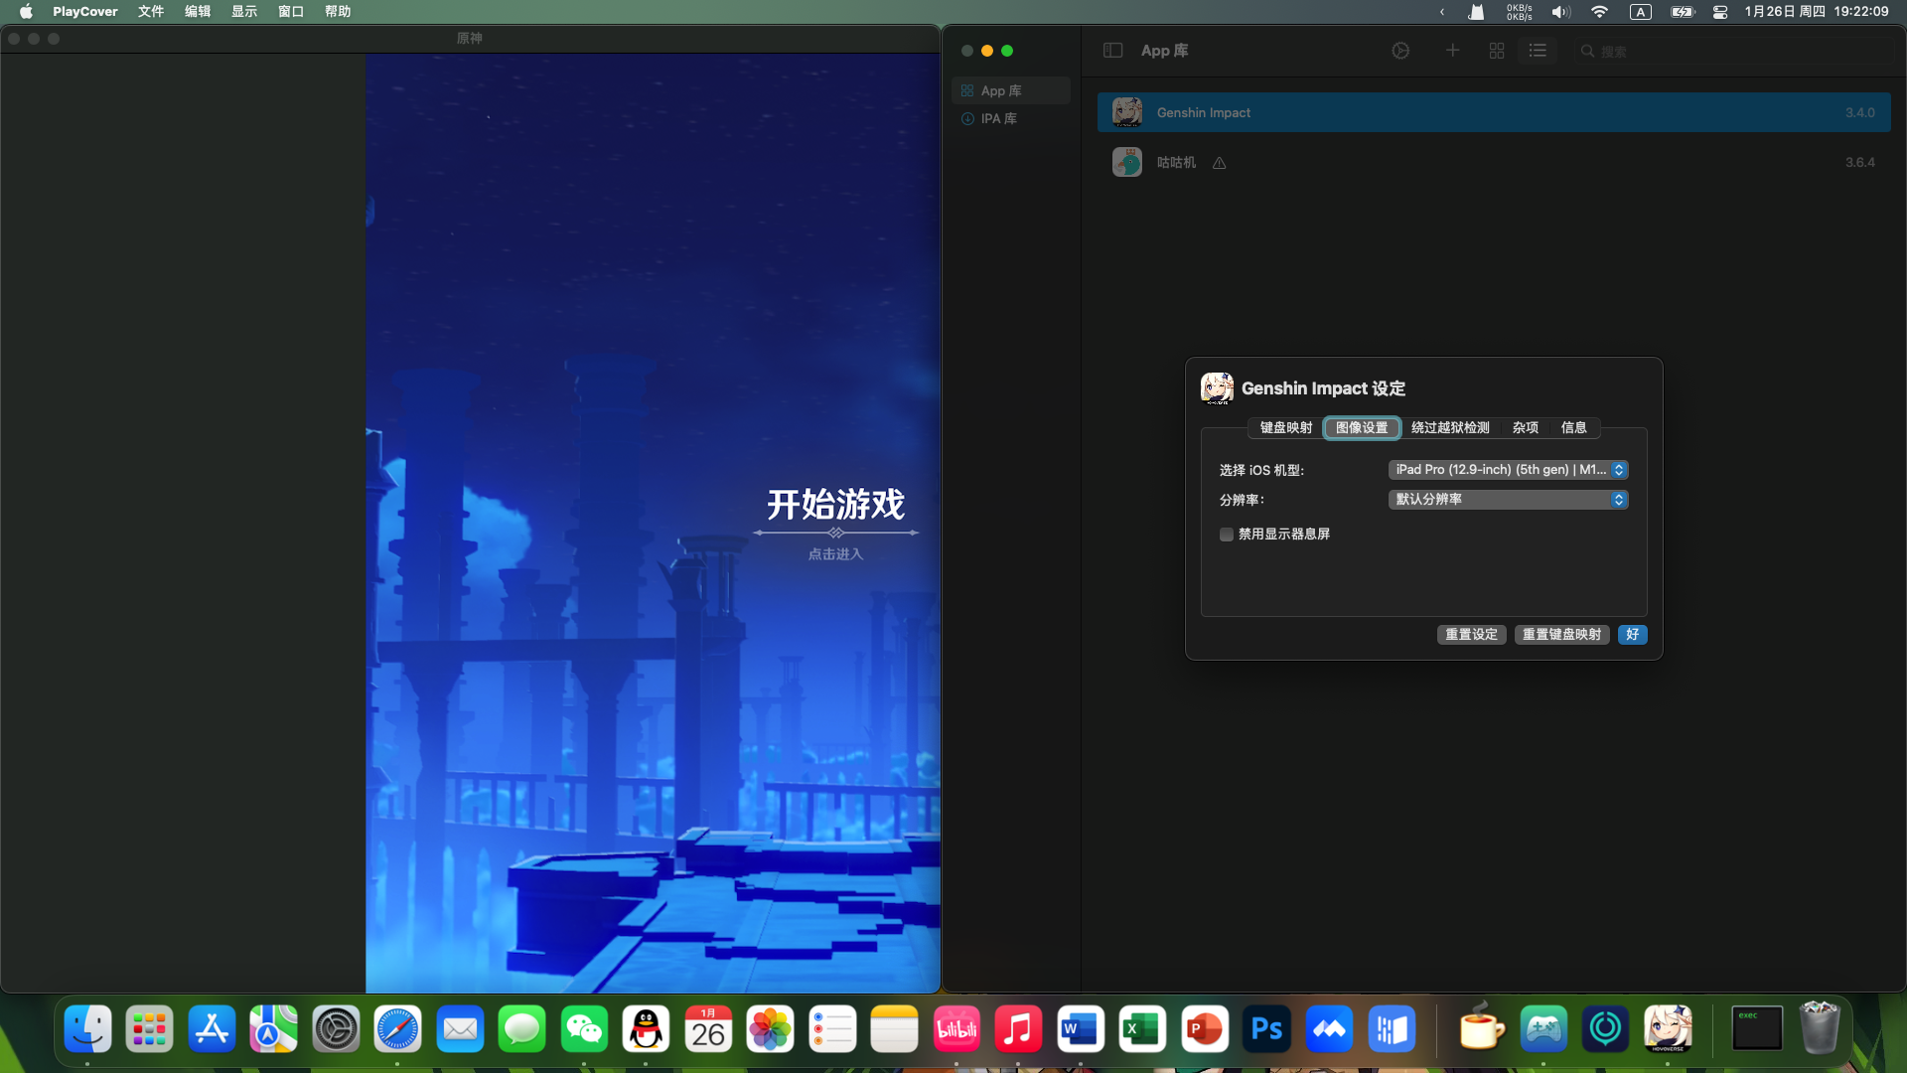Open the 分辨率 dropdown
The width and height of the screenshot is (1907, 1073).
click(1507, 500)
